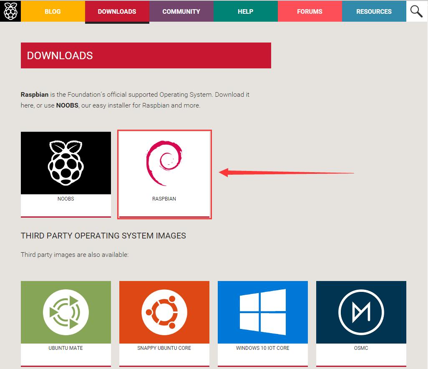Click 'Third party images are also available' text
This screenshot has width=428, height=369.
75,255
